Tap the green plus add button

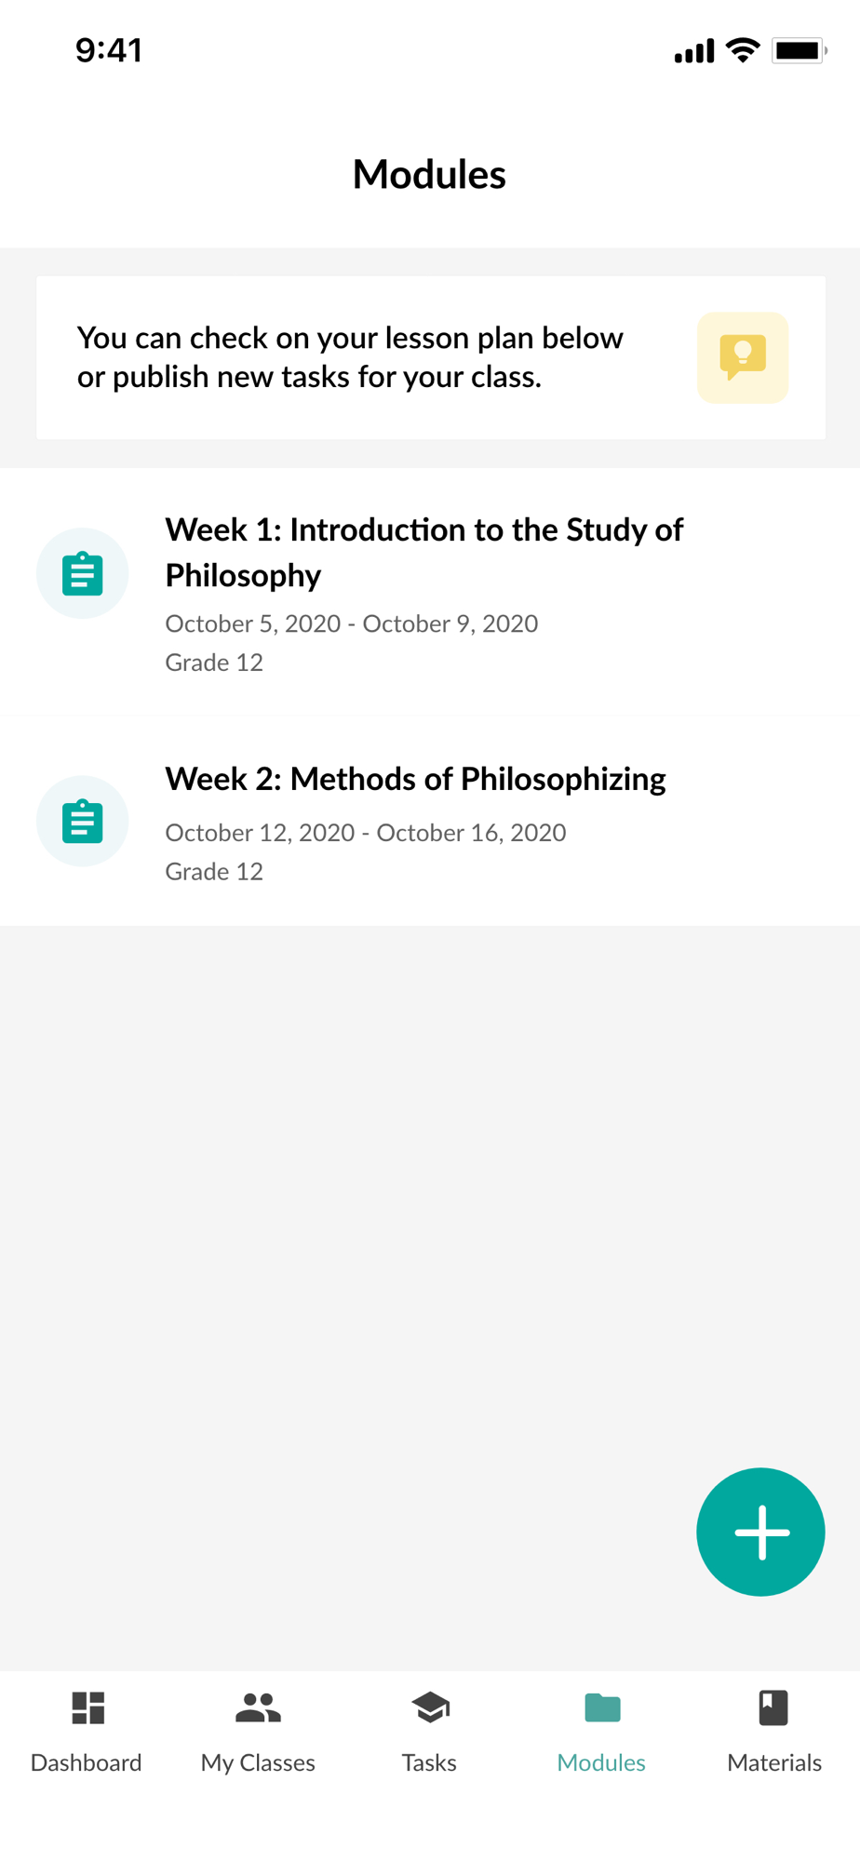point(760,1531)
